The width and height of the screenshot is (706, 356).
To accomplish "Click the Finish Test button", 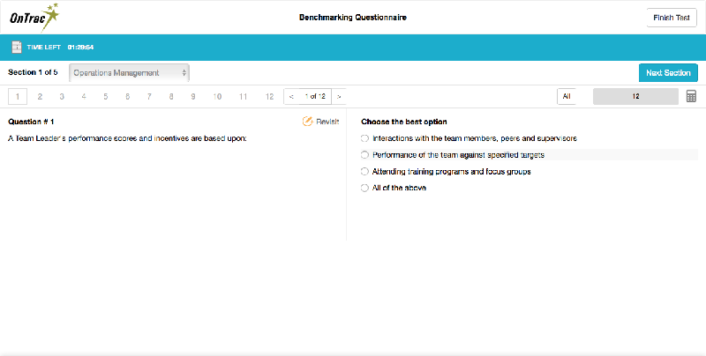I will (671, 17).
